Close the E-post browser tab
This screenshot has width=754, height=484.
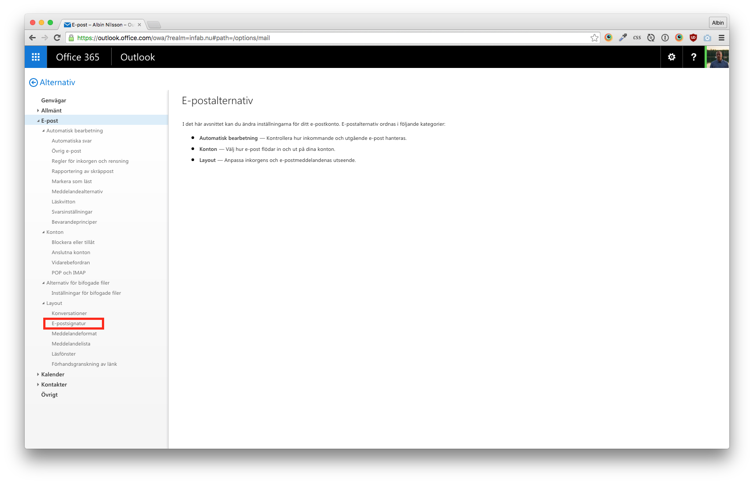pyautogui.click(x=139, y=25)
